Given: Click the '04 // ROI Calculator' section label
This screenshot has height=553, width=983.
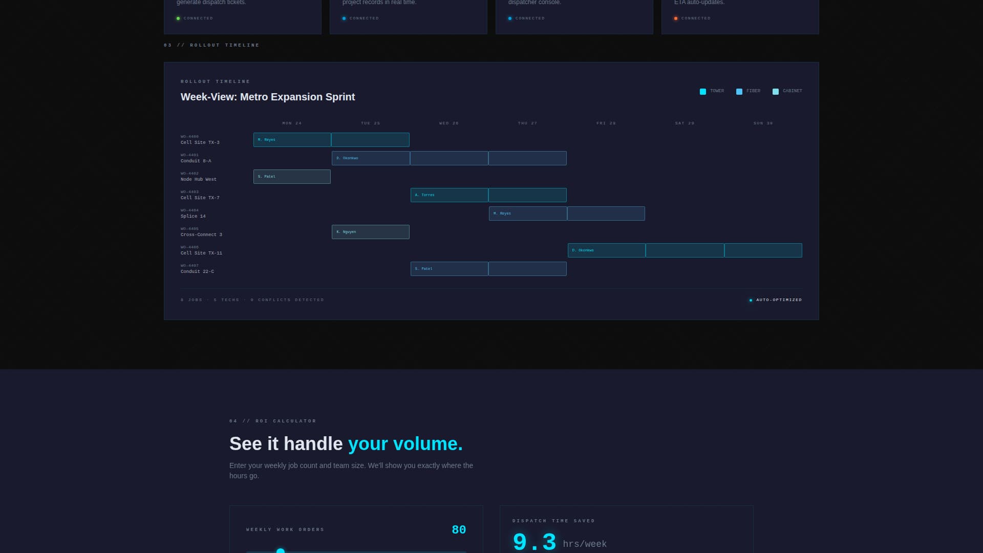Looking at the screenshot, I should point(273,421).
